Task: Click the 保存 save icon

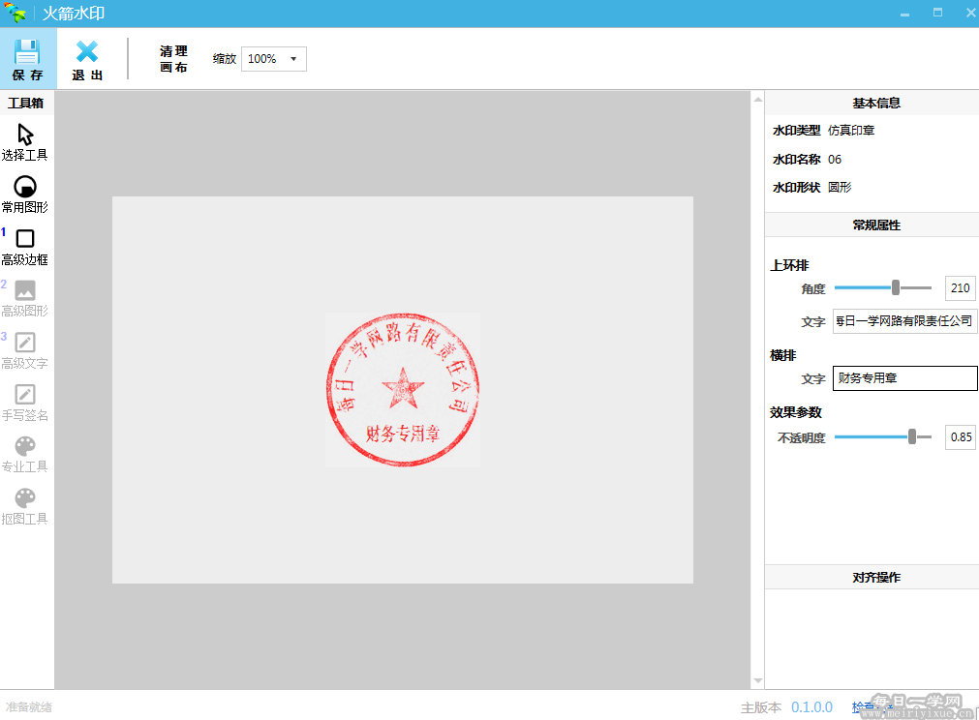Action: click(x=27, y=52)
